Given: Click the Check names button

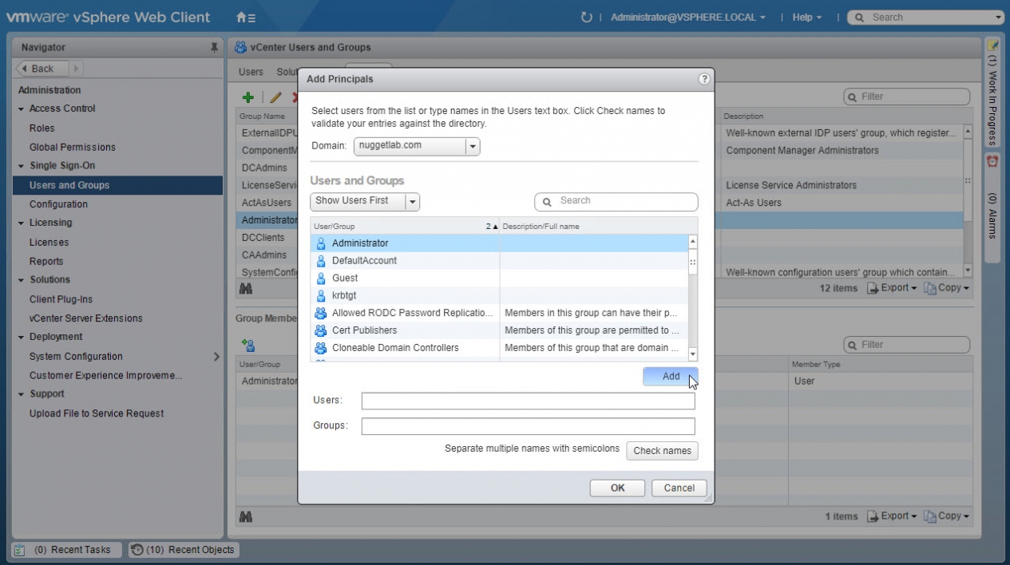Looking at the screenshot, I should tap(662, 451).
